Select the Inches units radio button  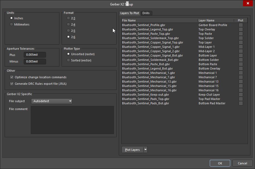(11, 18)
